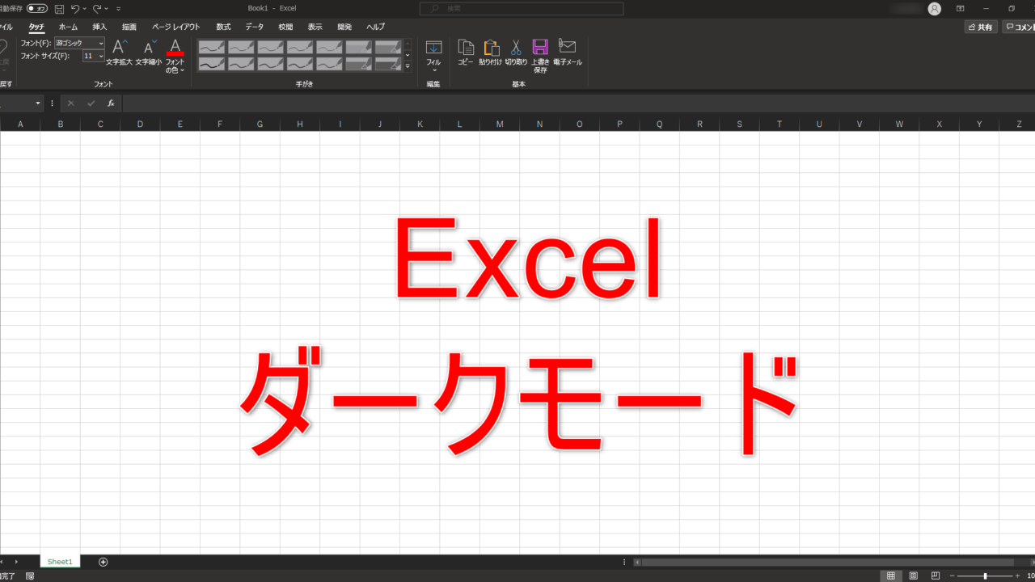Toggle the AutoSave switch
The height and width of the screenshot is (582, 1035).
click(36, 8)
